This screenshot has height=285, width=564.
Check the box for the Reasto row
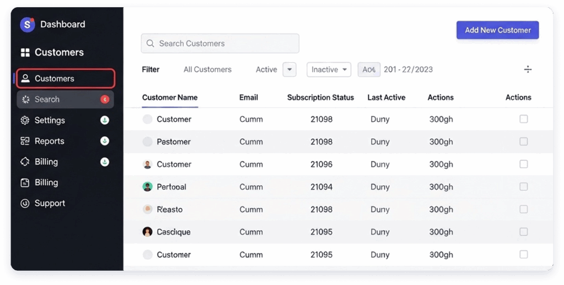pos(523,209)
